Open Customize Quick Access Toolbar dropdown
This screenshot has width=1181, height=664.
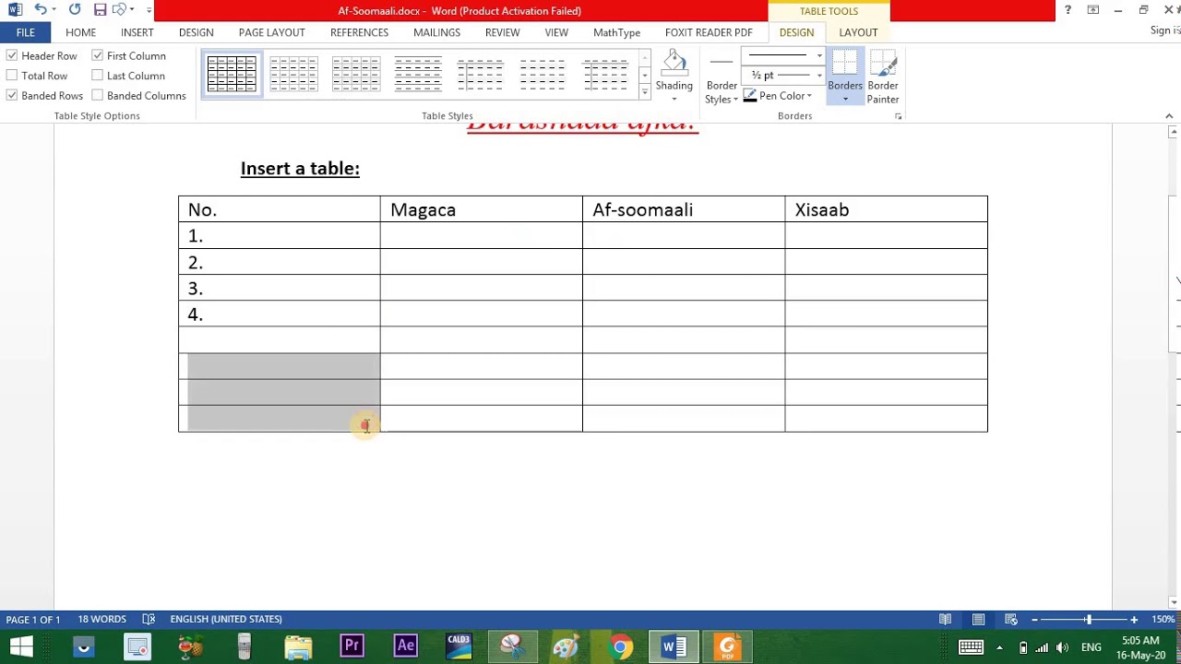[x=149, y=10]
